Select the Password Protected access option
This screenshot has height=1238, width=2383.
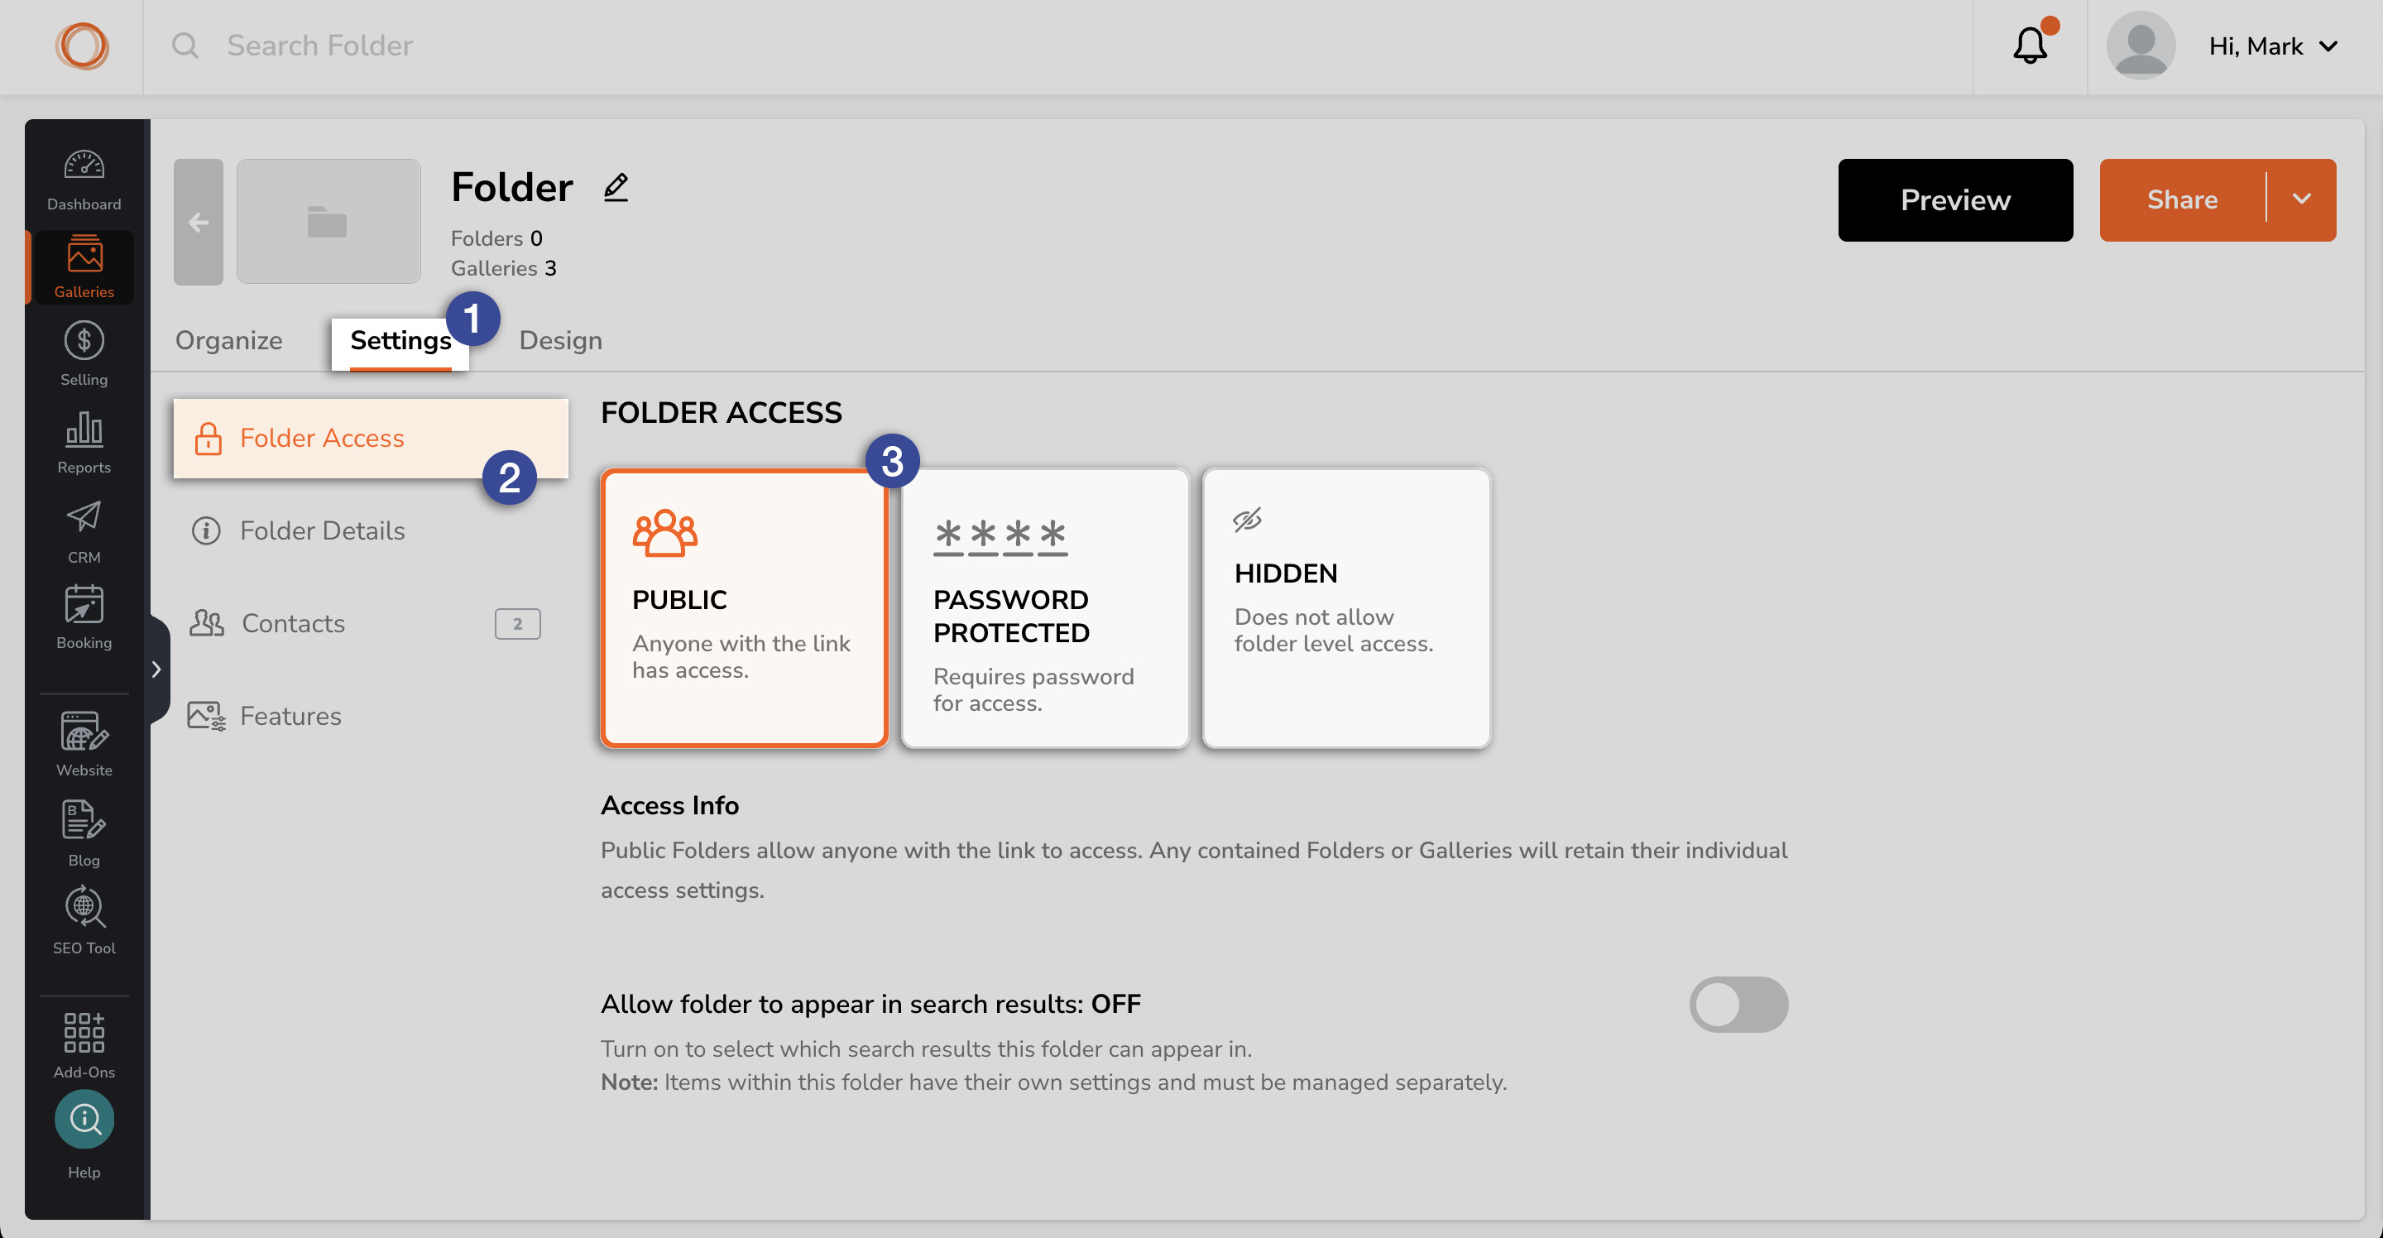coord(1044,608)
